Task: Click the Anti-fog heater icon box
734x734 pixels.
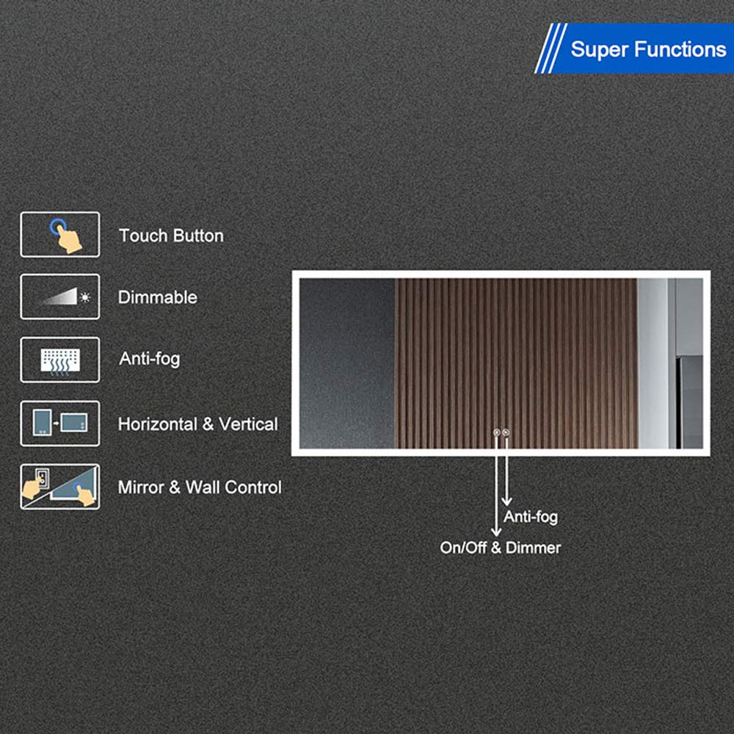Action: (x=60, y=360)
